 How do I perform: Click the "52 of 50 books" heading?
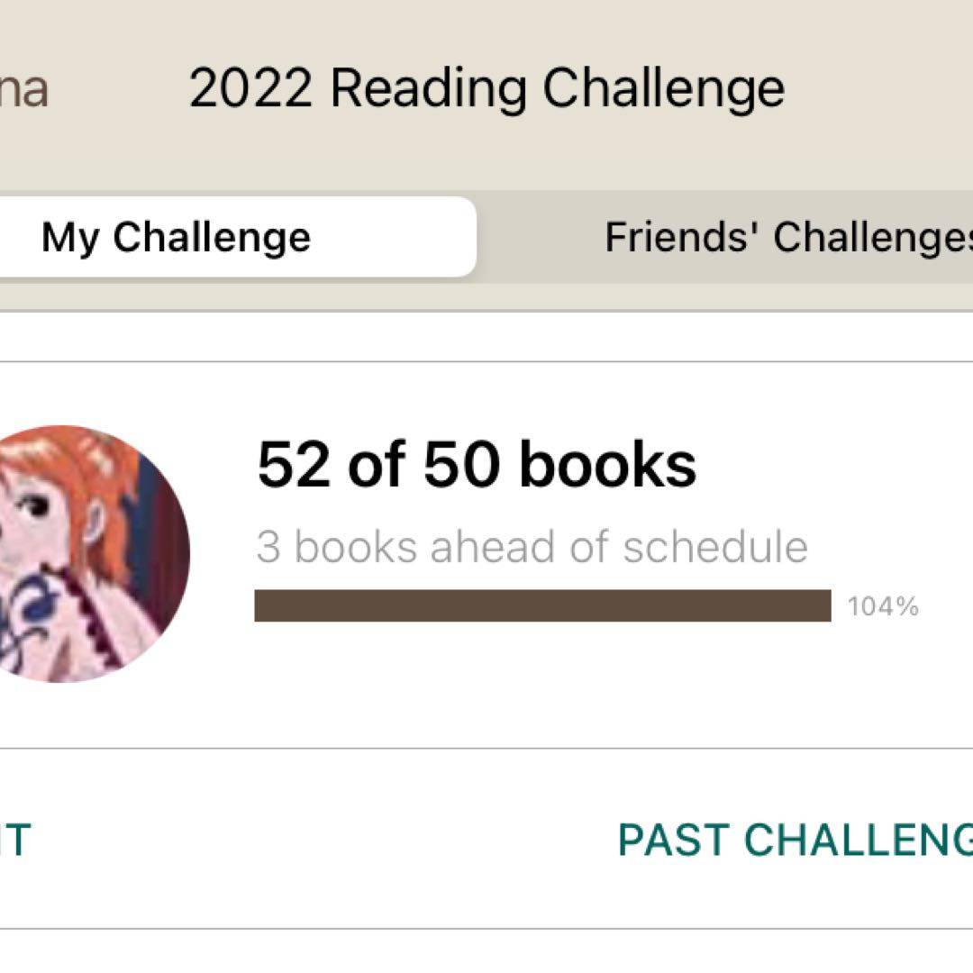[476, 465]
